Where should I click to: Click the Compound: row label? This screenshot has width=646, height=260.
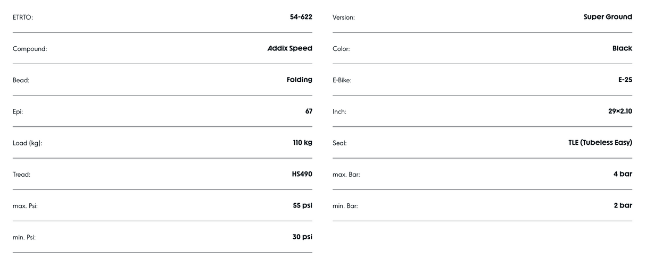[30, 49]
